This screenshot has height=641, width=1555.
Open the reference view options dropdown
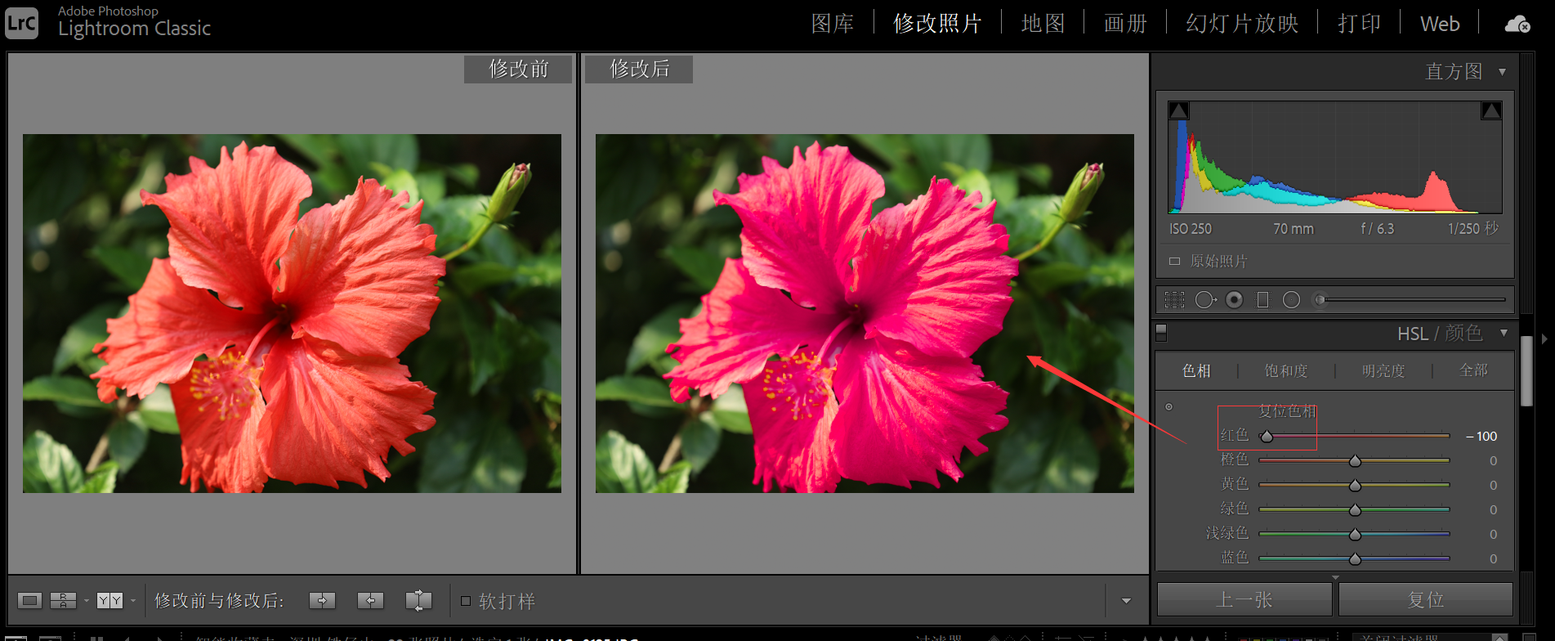86,601
